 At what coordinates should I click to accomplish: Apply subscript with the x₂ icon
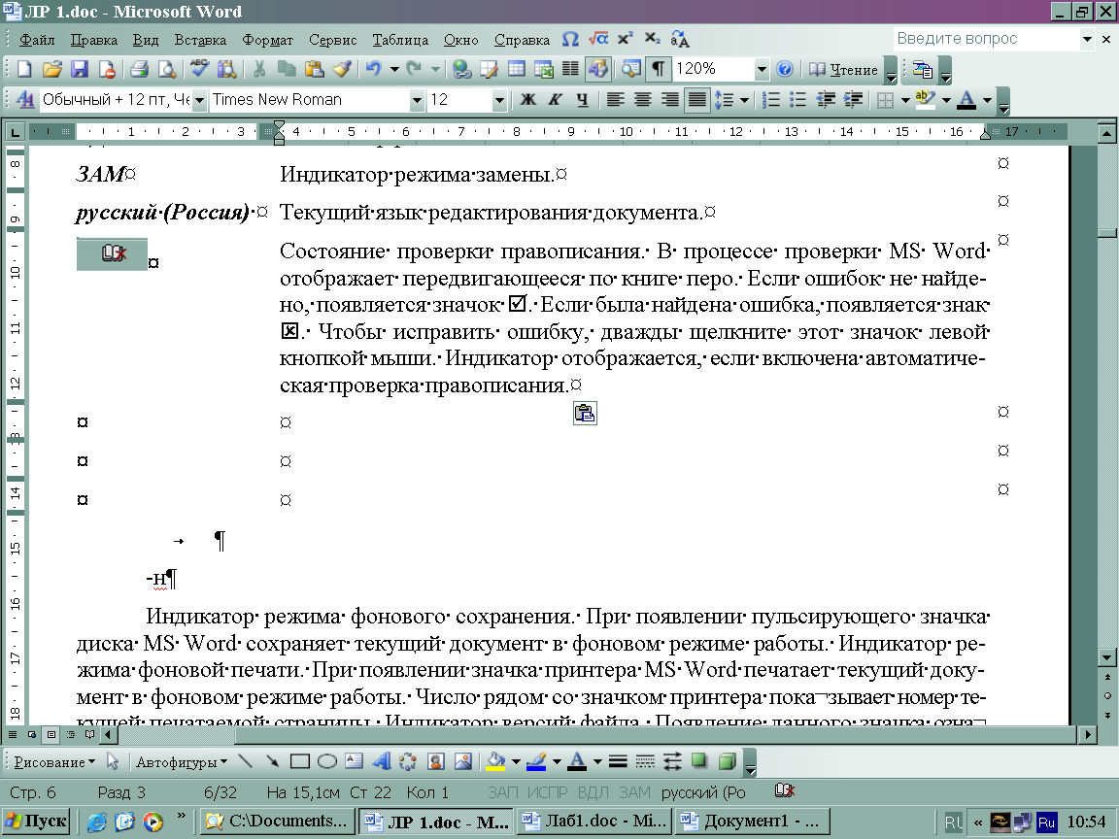pyautogui.click(x=653, y=39)
